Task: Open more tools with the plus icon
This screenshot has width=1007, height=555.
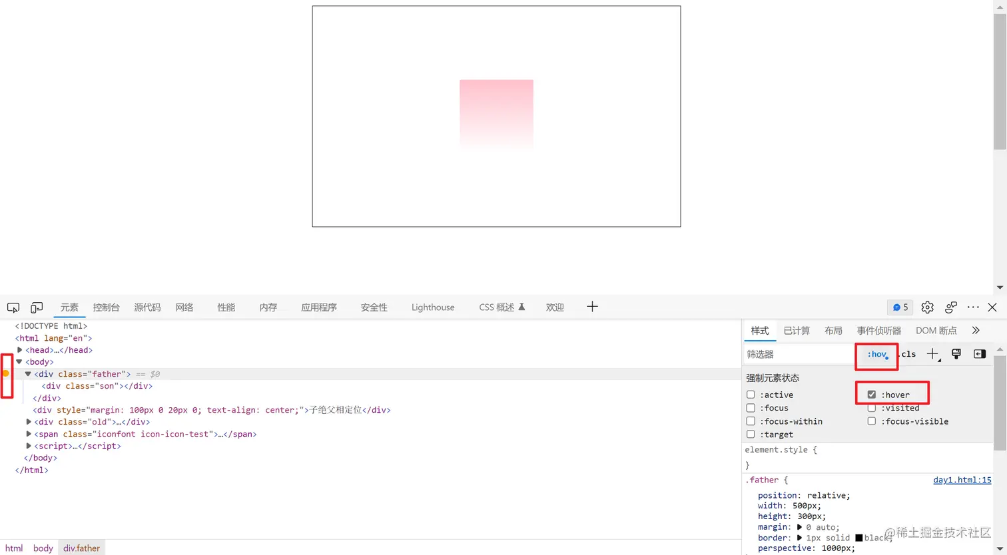Action: pos(592,307)
